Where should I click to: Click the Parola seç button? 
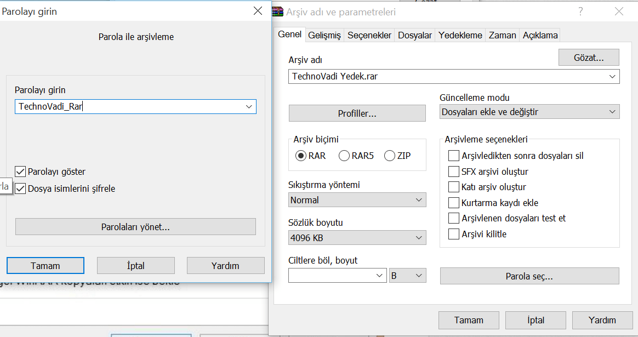coord(529,276)
